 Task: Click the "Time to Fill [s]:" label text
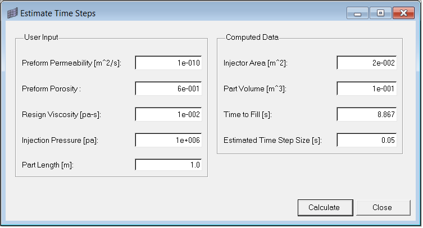248,114
